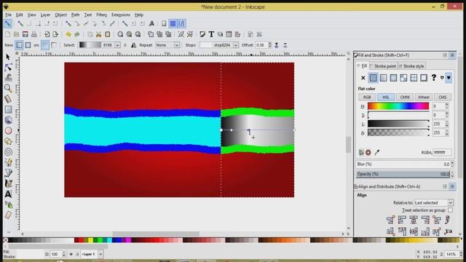Viewport: 466px width, 262px height.
Task: Click the Print icon
Action: tap(34, 34)
